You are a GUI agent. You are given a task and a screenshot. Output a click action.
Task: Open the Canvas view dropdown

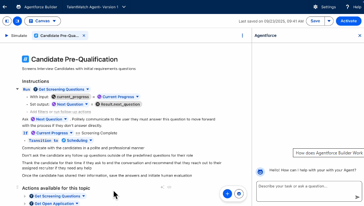pyautogui.click(x=42, y=21)
